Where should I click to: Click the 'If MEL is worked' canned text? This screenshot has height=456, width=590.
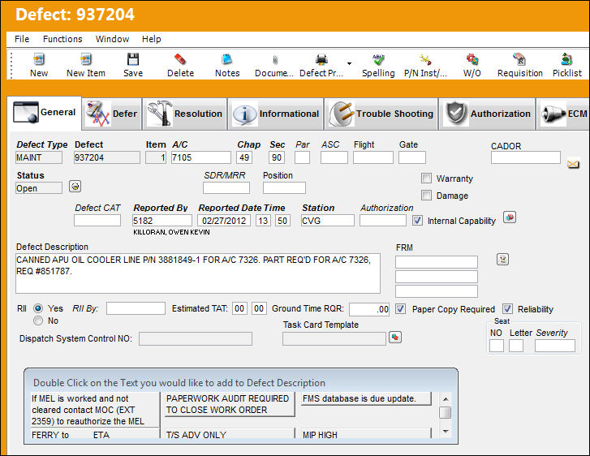tap(88, 410)
